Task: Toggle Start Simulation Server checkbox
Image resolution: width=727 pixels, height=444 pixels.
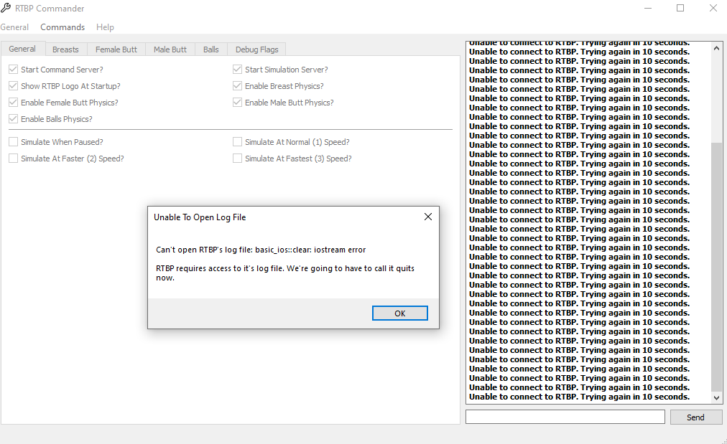Action: (x=237, y=70)
